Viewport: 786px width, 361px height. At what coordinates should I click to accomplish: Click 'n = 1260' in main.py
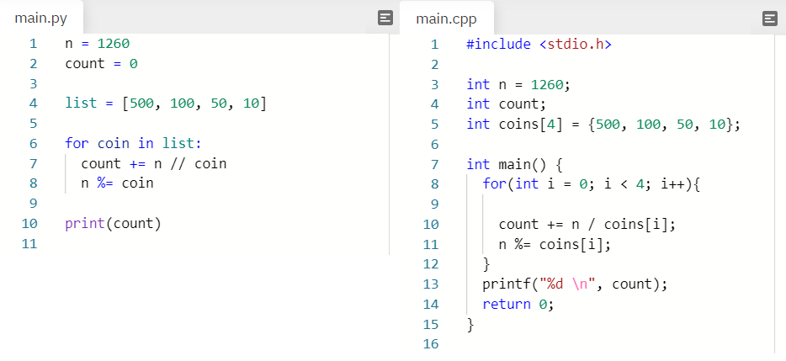pos(98,44)
